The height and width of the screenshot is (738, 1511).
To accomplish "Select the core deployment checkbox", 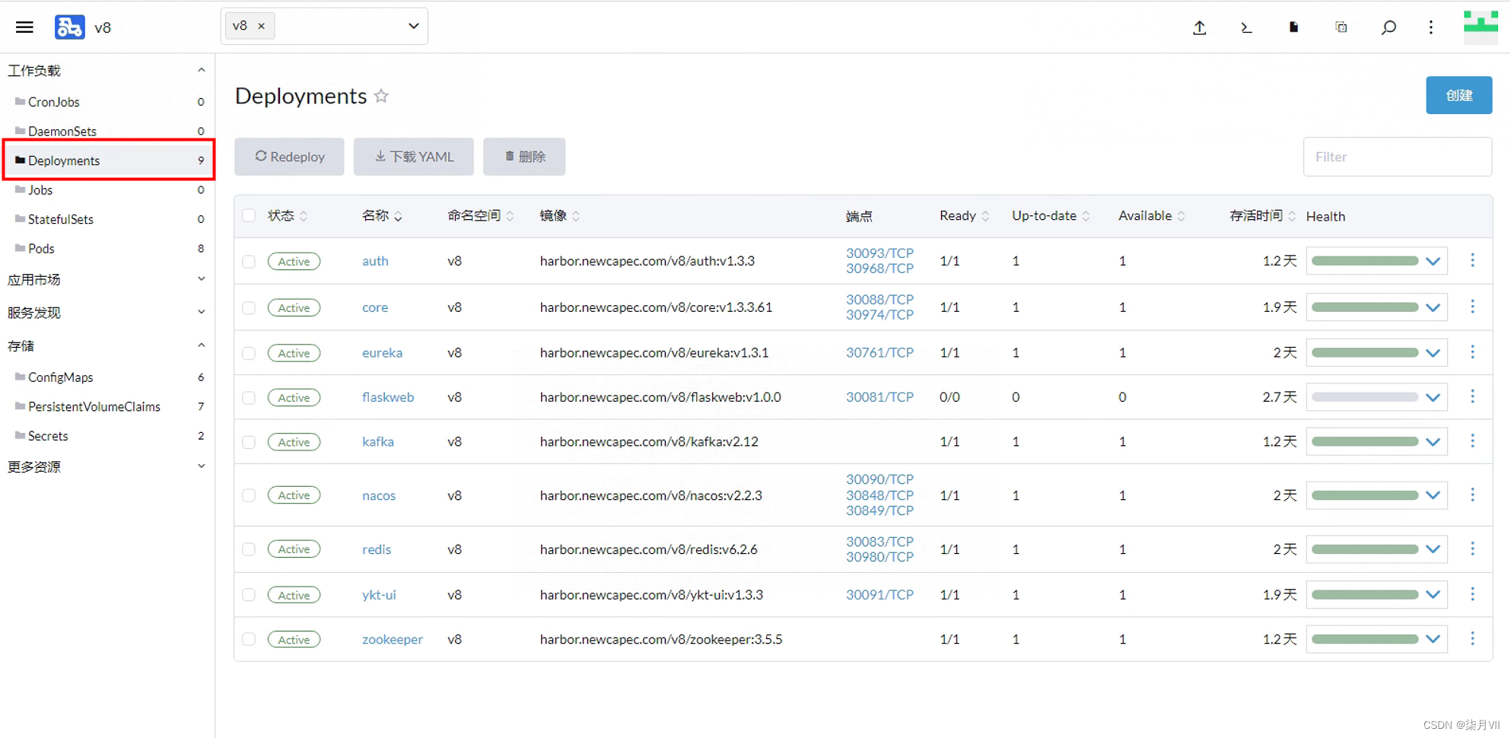I will (x=249, y=307).
